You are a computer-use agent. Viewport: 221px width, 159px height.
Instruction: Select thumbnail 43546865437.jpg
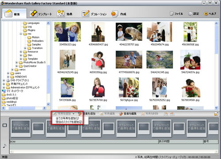(x=98, y=32)
